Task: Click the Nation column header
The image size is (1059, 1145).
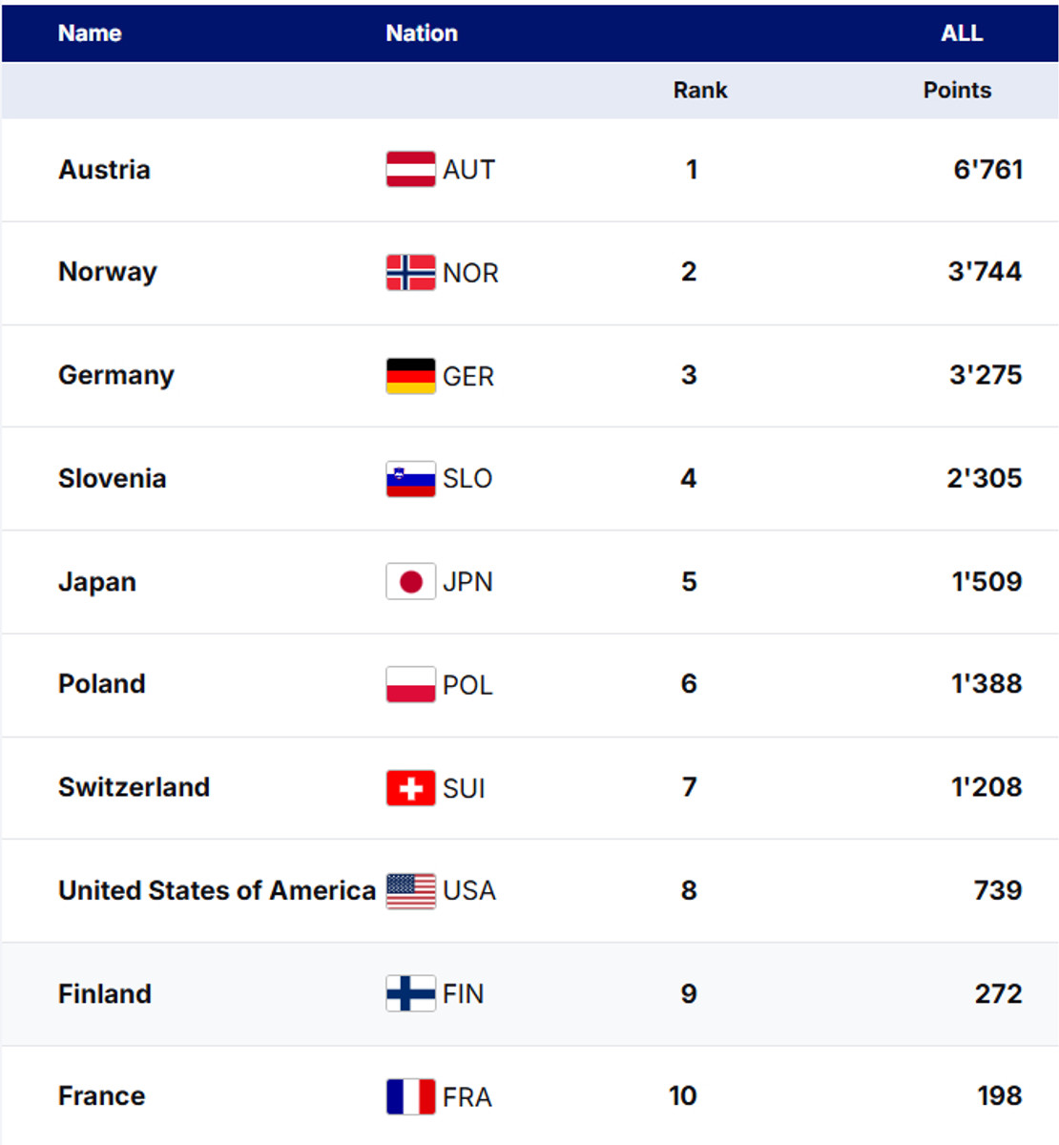Action: click(421, 33)
